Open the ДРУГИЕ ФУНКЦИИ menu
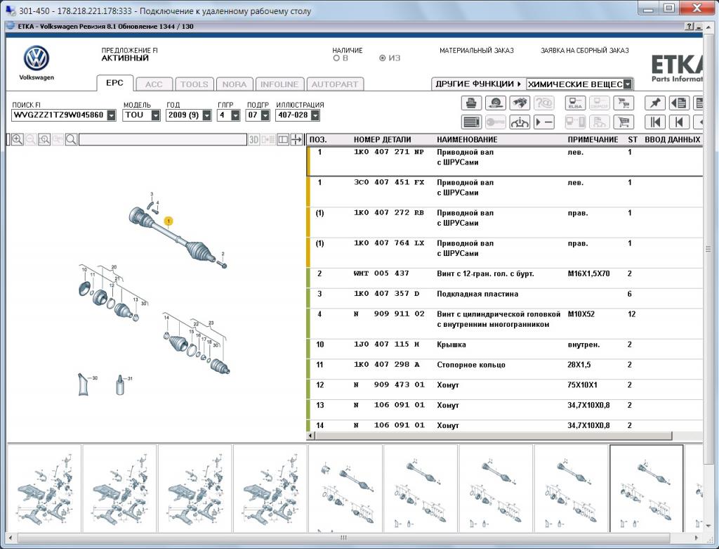Viewport: 719px width, 549px height. 479,84
